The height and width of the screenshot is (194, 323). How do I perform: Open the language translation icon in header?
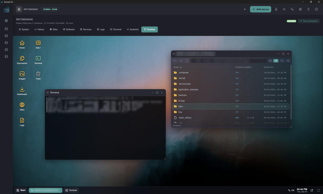pos(292,9)
